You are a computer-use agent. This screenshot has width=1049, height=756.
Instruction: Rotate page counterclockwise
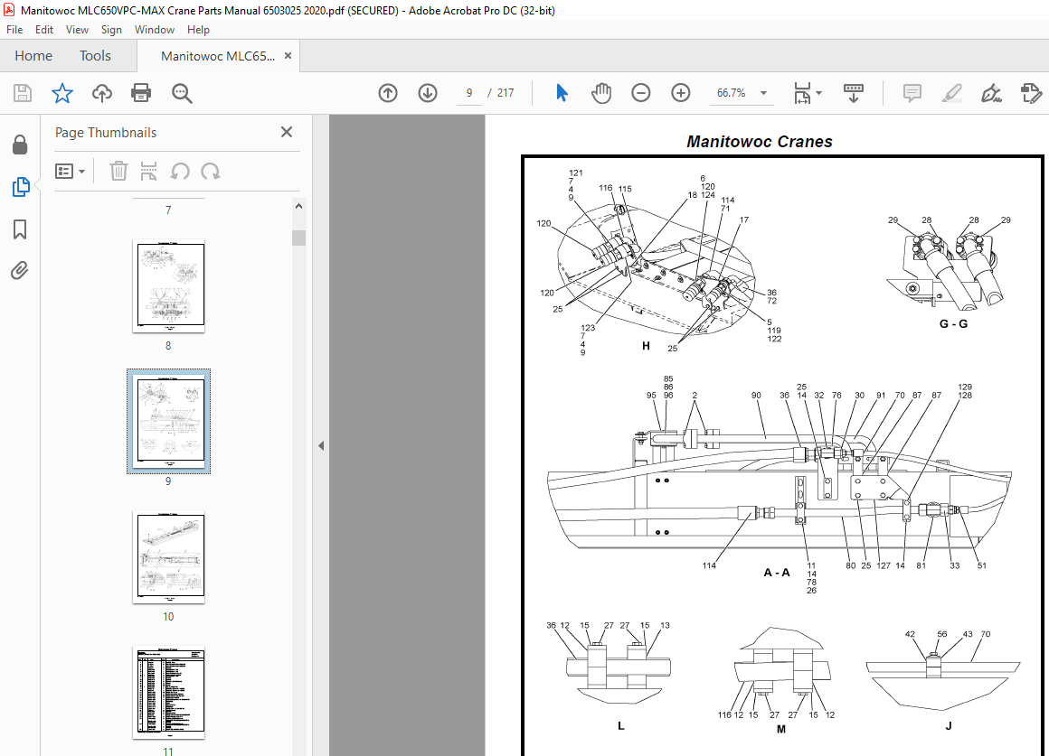pyautogui.click(x=179, y=171)
